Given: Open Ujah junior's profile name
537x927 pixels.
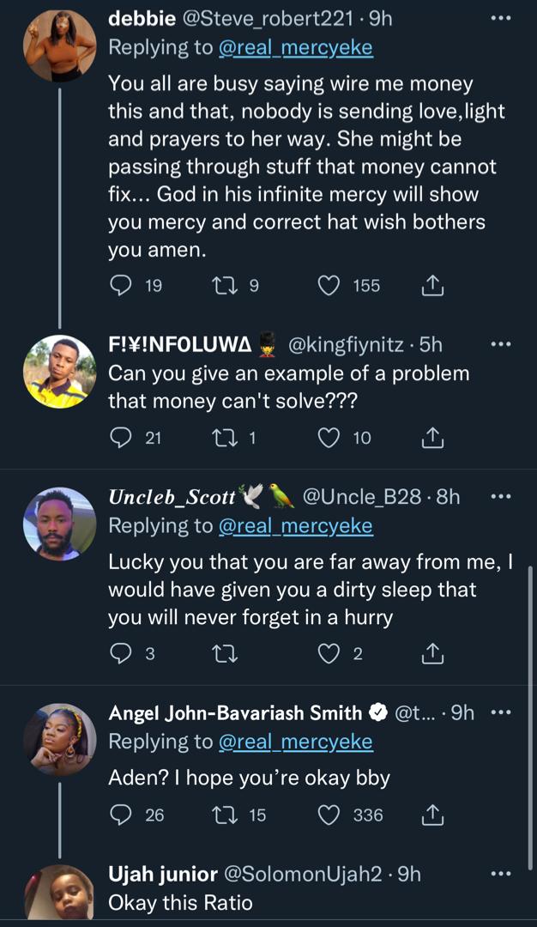Looking at the screenshot, I should [x=163, y=874].
